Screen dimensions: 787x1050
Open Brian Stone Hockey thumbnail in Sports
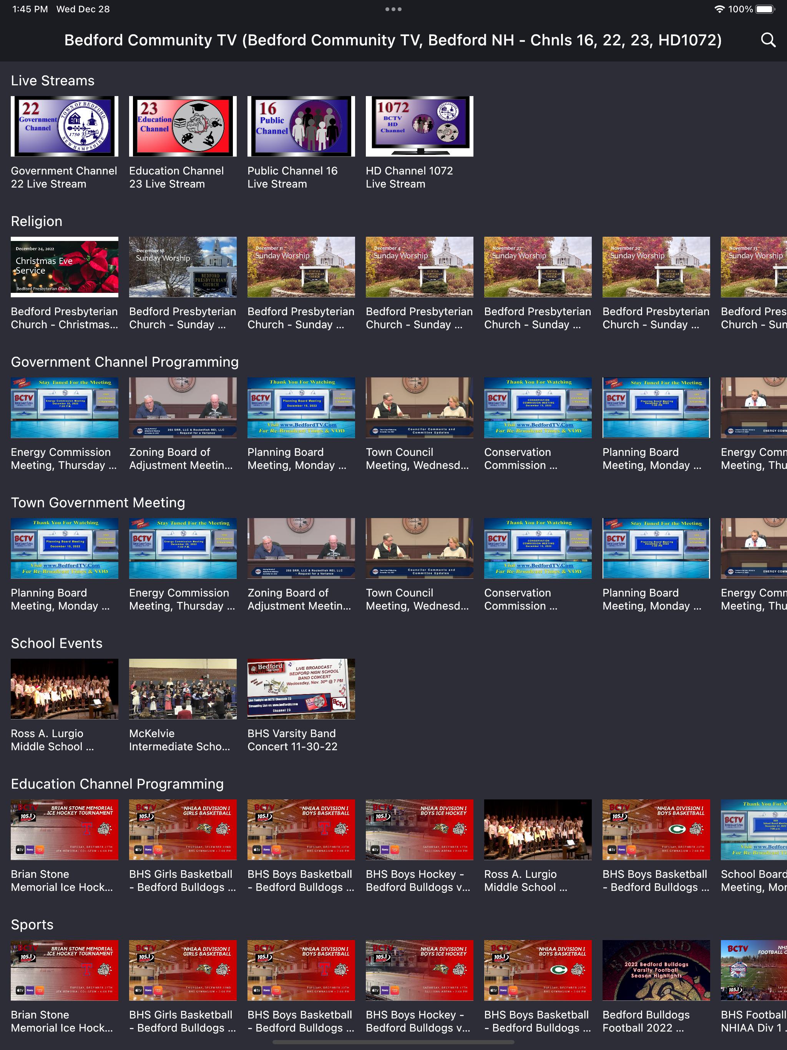tap(65, 970)
